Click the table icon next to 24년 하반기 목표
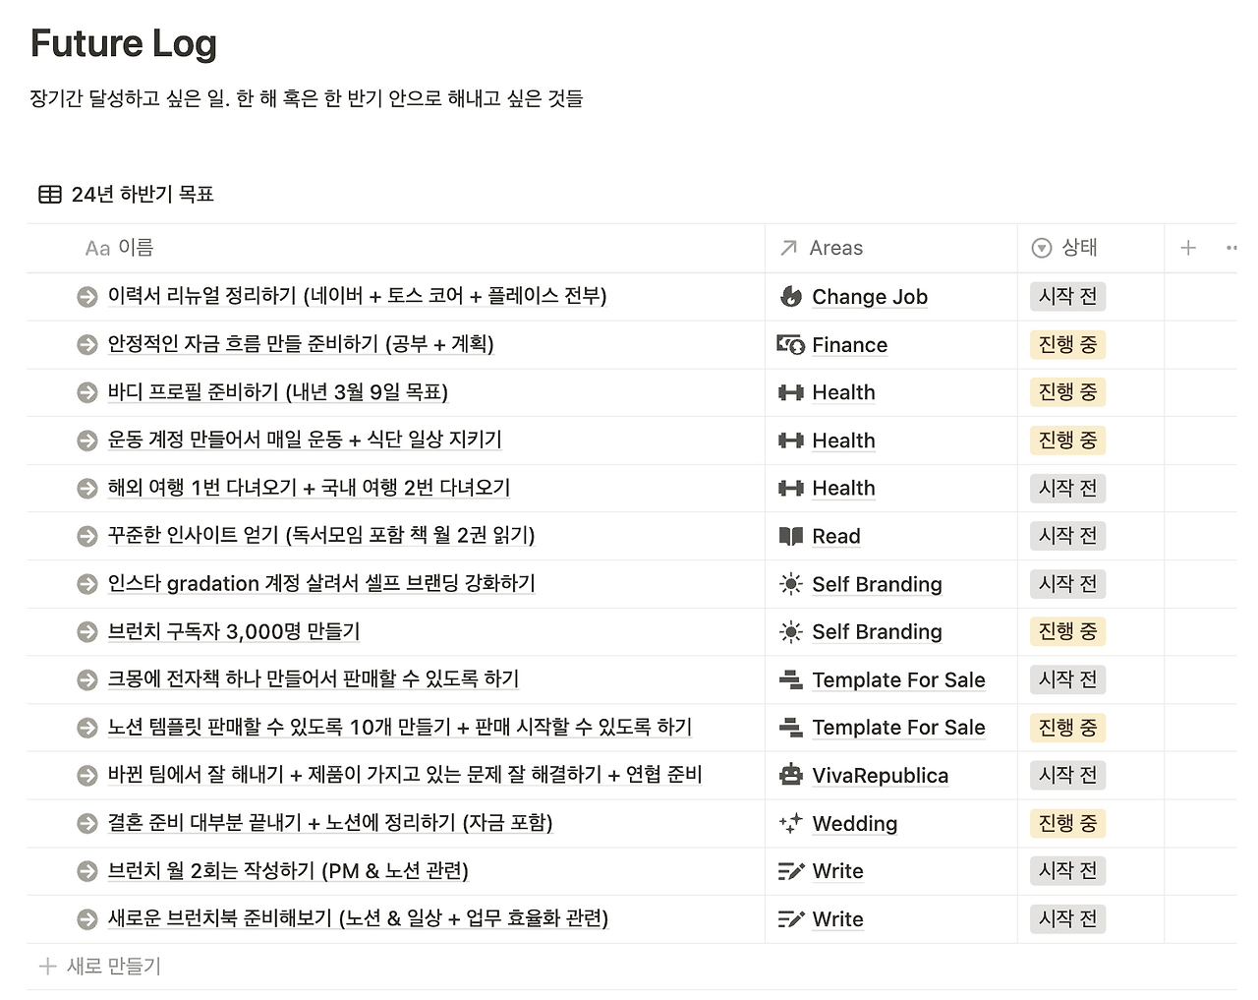The image size is (1258, 1000). tap(47, 194)
